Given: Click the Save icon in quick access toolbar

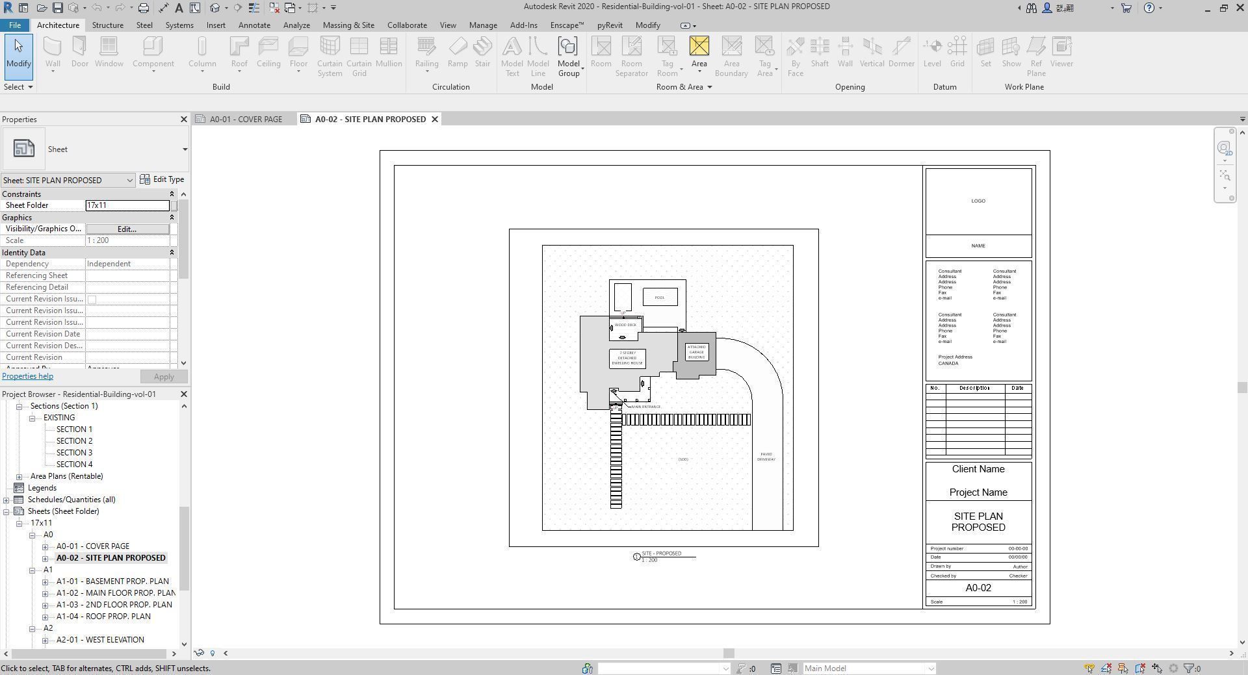Looking at the screenshot, I should pos(57,8).
